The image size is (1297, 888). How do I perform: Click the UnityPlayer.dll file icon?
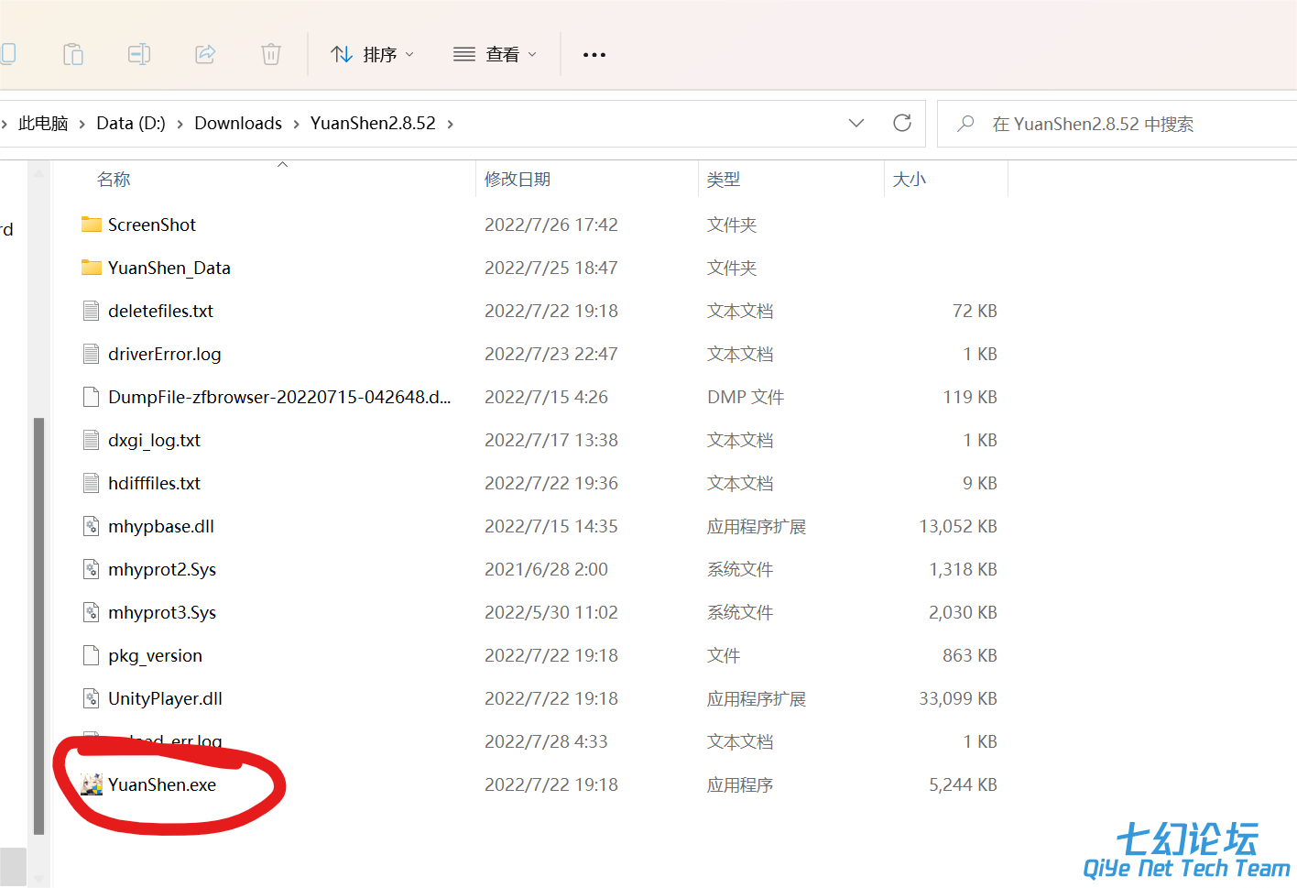click(x=92, y=698)
